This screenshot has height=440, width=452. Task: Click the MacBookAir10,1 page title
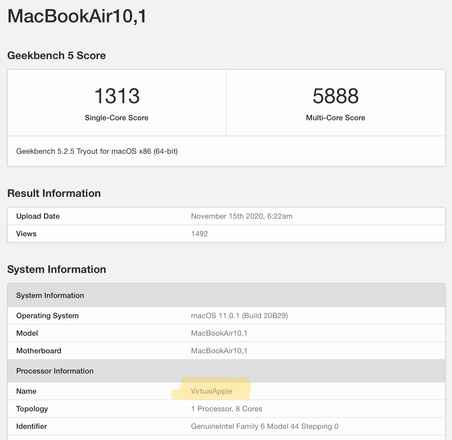(77, 16)
